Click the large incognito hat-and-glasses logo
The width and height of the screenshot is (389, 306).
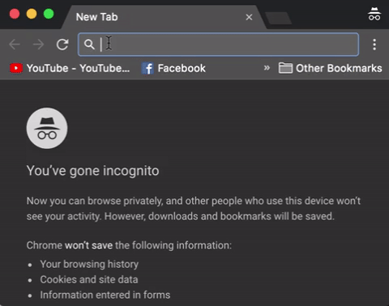[47, 128]
